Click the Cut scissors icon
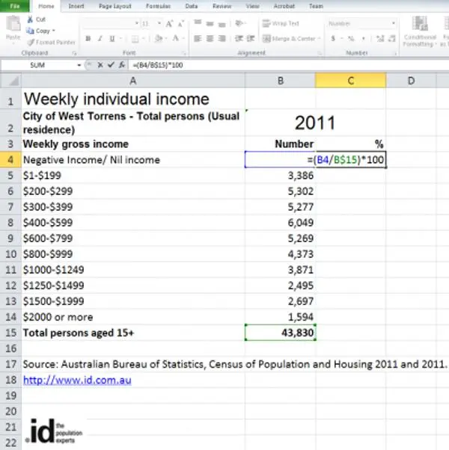This screenshot has height=450, width=449. (x=30, y=19)
